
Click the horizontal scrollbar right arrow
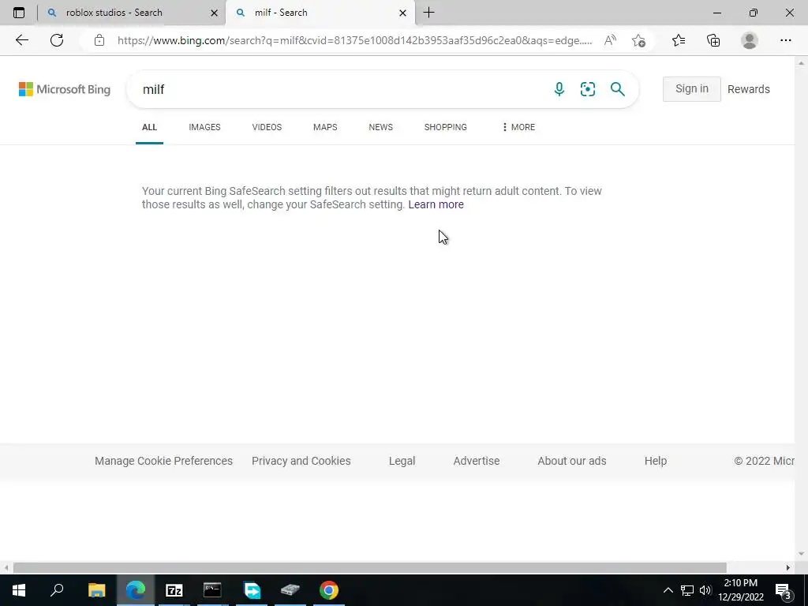pyautogui.click(x=787, y=567)
